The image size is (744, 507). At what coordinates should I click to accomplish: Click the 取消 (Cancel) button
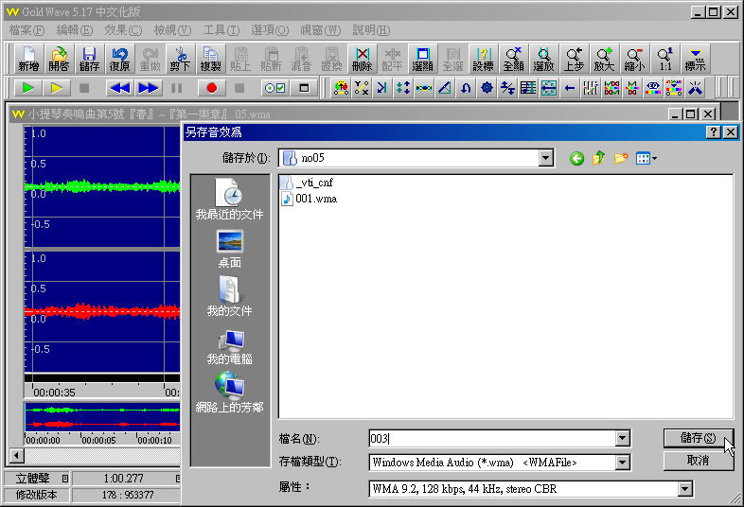click(x=698, y=461)
